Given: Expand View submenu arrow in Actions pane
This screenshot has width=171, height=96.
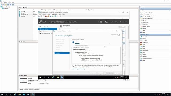Looking at the screenshot, I should point(170,30).
